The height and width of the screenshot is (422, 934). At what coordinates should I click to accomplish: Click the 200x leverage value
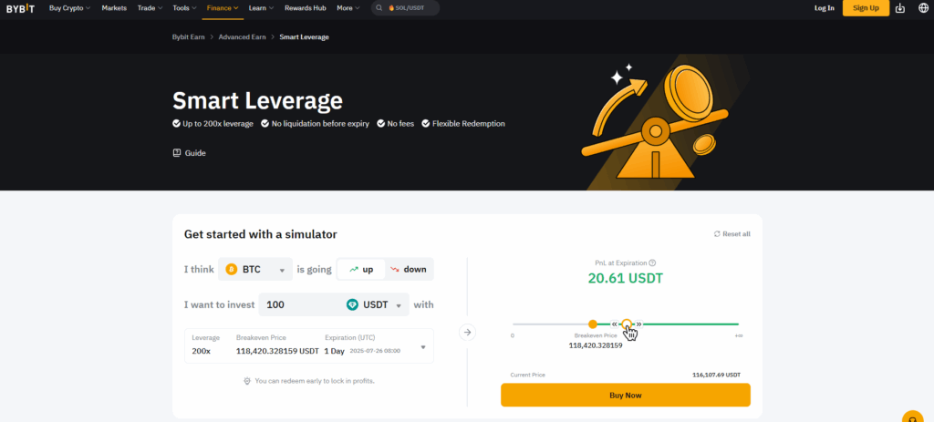201,351
